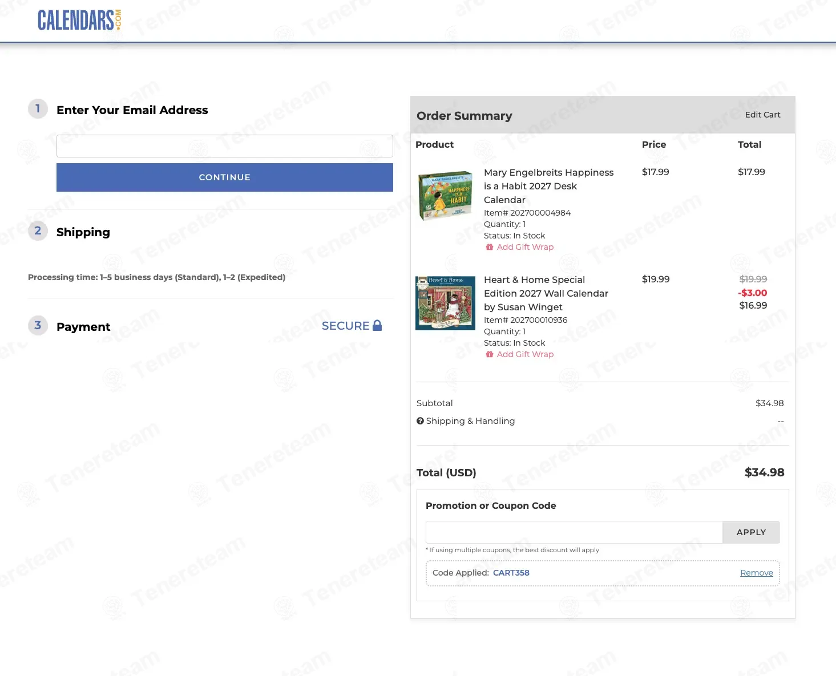Open the Mary Engelbreits Happiness product title
The width and height of the screenshot is (836, 676).
(548, 186)
